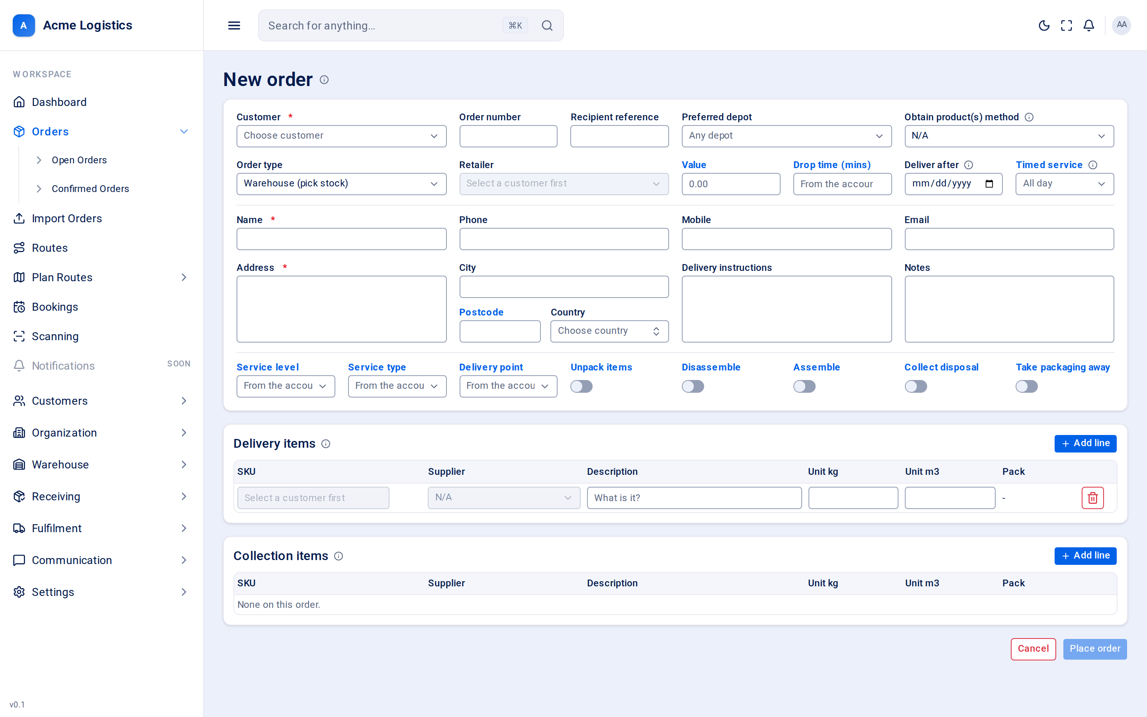Viewport: 1147px width, 717px height.
Task: Enable the Unpack items toggle
Action: click(581, 386)
